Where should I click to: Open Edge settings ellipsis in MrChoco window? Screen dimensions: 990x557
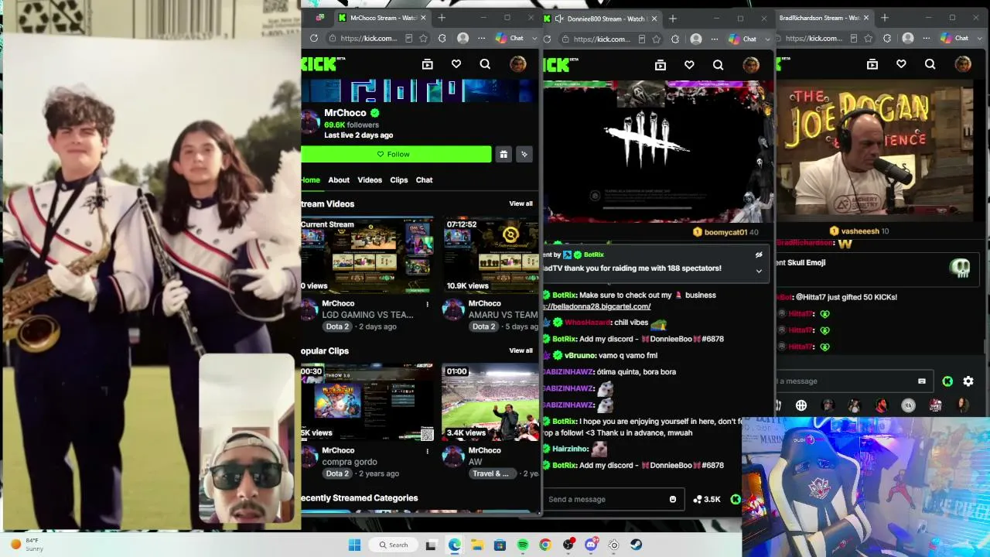481,38
